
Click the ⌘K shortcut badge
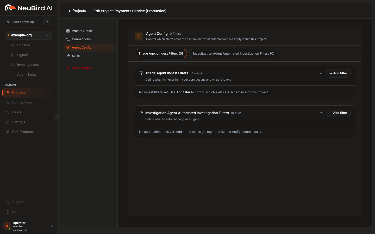click(47, 22)
